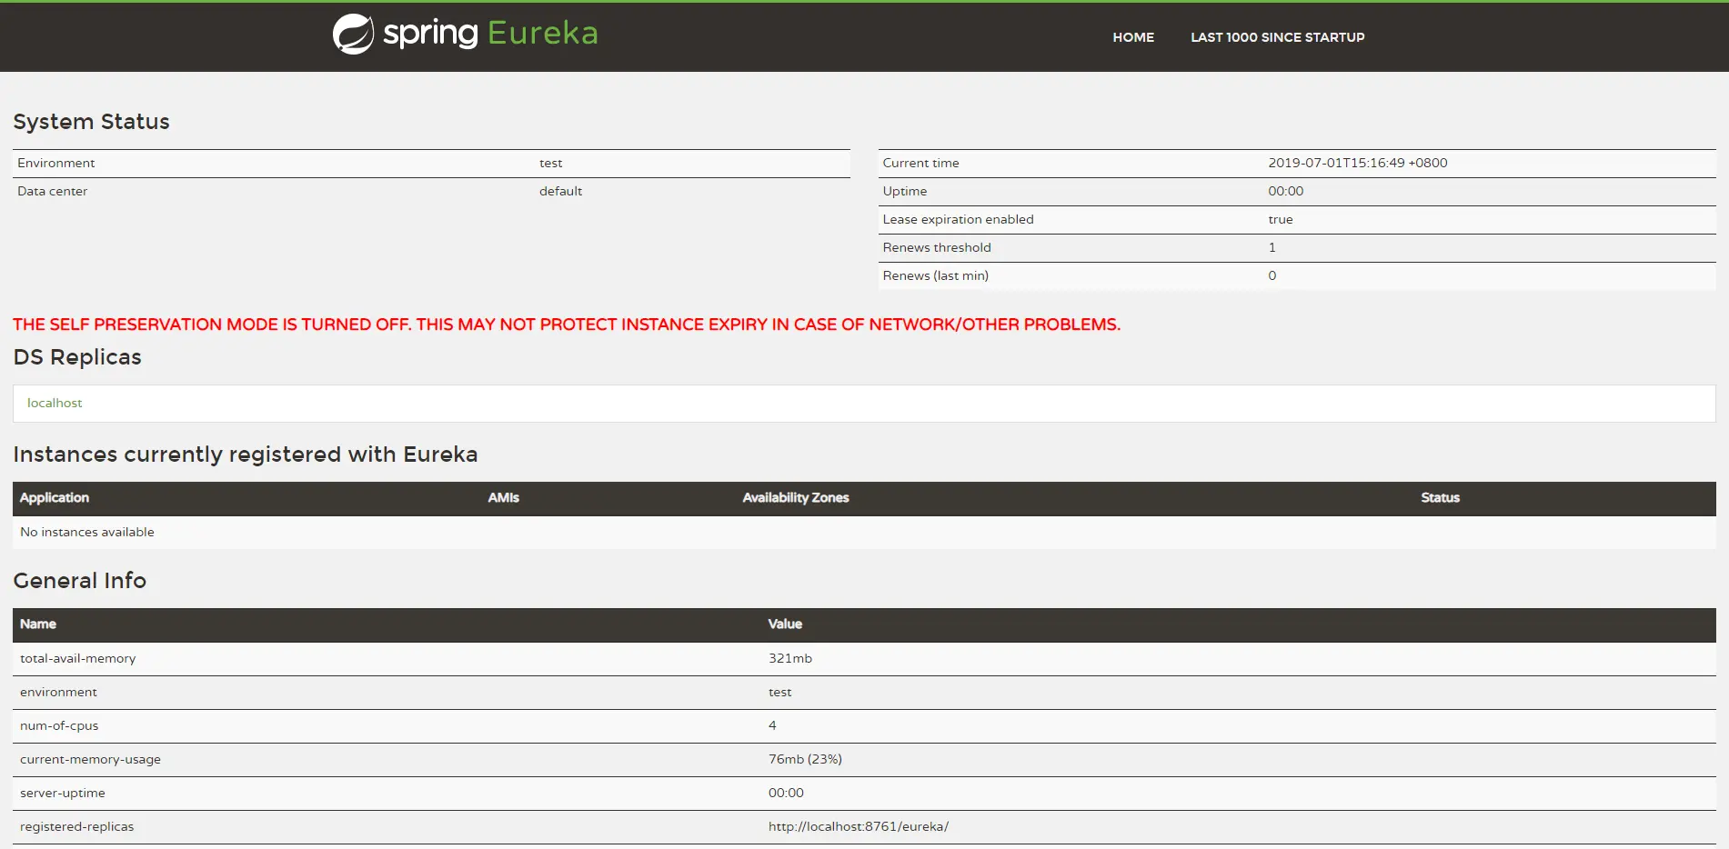Select the total-avail-memory row name
This screenshot has width=1729, height=849.
(x=77, y=658)
